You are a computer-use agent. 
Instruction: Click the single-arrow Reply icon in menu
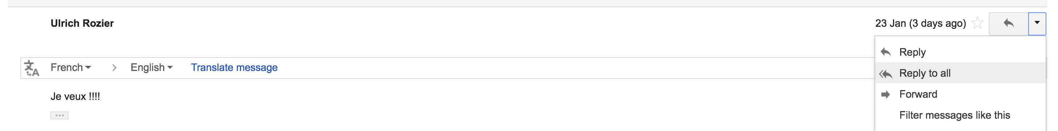pyautogui.click(x=886, y=52)
